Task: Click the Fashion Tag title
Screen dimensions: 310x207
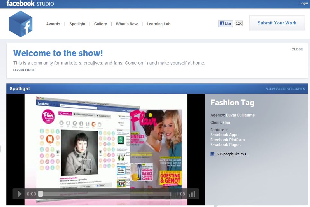Action: [x=232, y=103]
